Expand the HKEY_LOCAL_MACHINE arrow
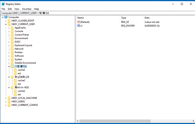 click(6, 98)
